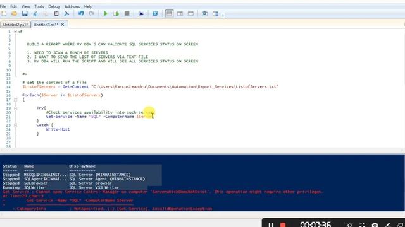Run the selection only
Viewport: 405px width, 227px height.
(116, 13)
